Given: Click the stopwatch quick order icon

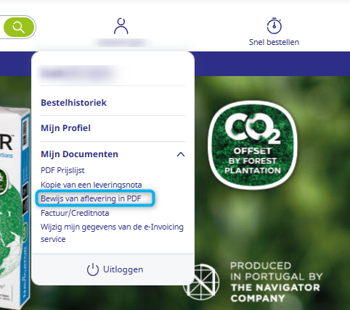Looking at the screenshot, I should 274,25.
